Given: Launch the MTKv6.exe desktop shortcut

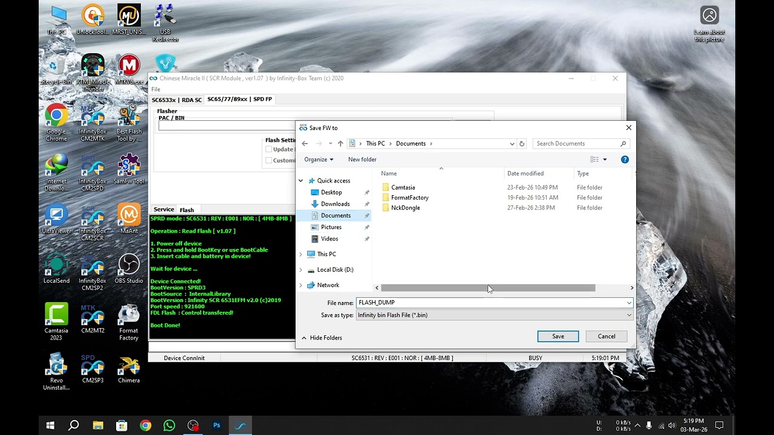Looking at the screenshot, I should 129,69.
